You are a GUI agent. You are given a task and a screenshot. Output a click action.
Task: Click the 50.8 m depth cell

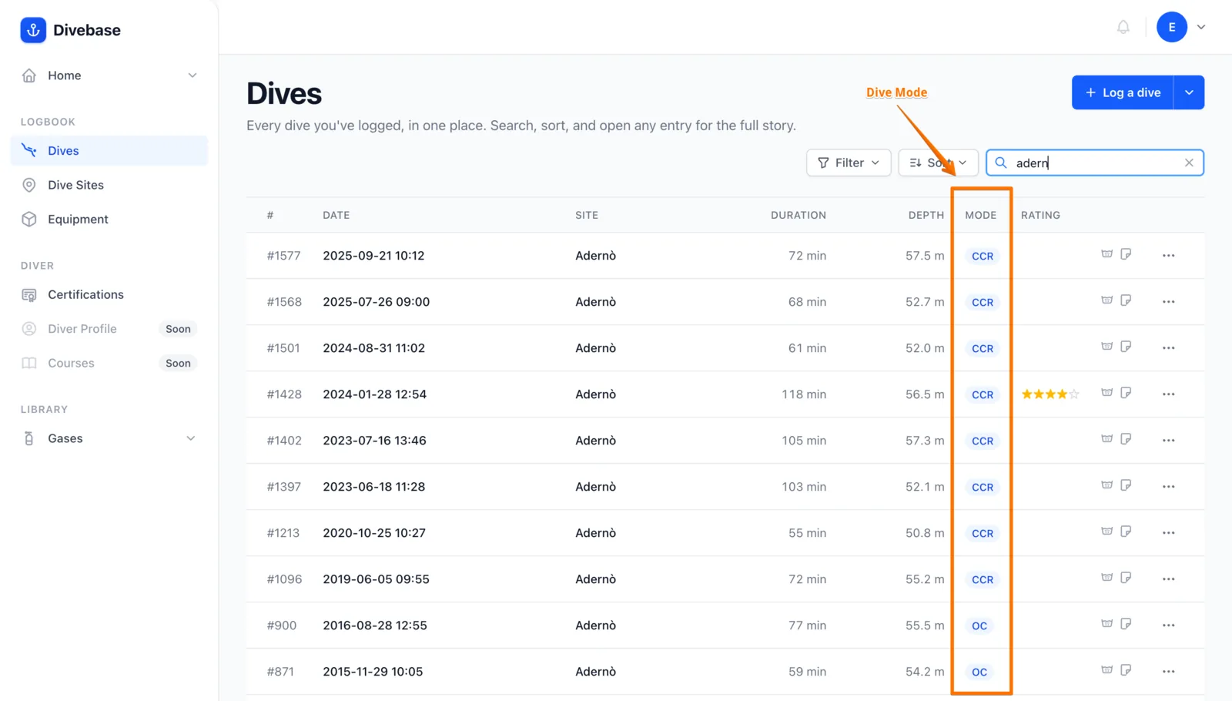[x=925, y=533]
